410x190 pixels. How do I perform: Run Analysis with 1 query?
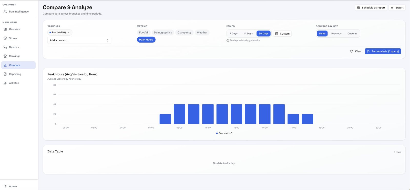pos(383,51)
